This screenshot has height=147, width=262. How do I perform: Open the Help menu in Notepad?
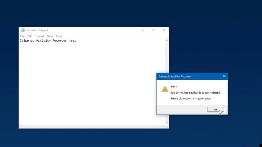(59, 36)
